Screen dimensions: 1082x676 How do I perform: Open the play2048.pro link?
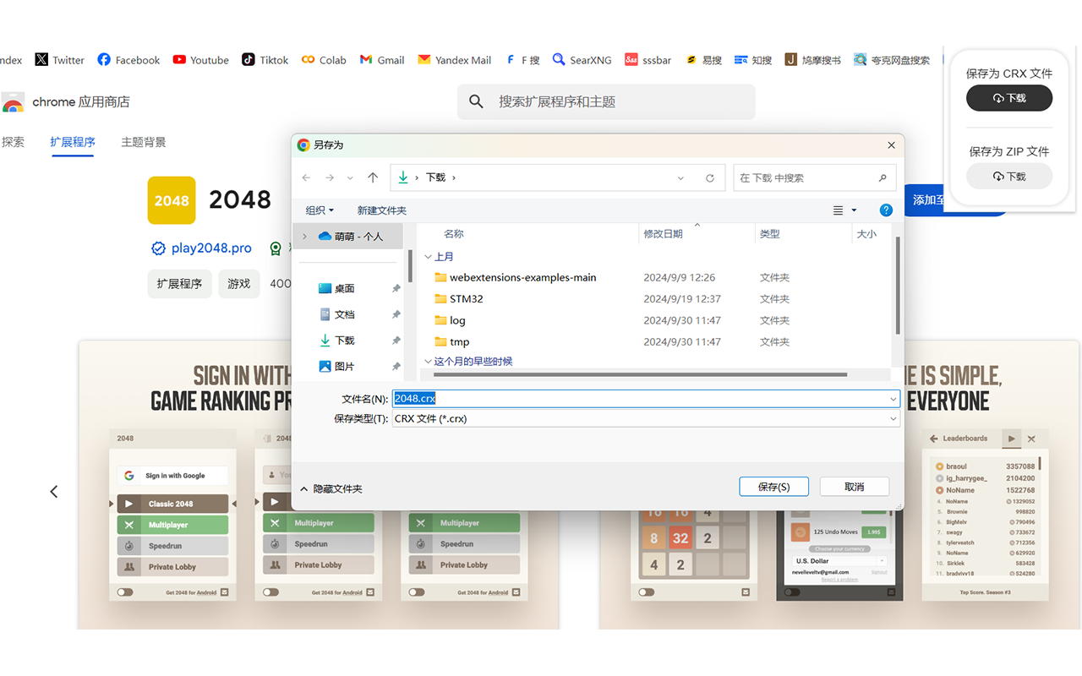pos(211,248)
